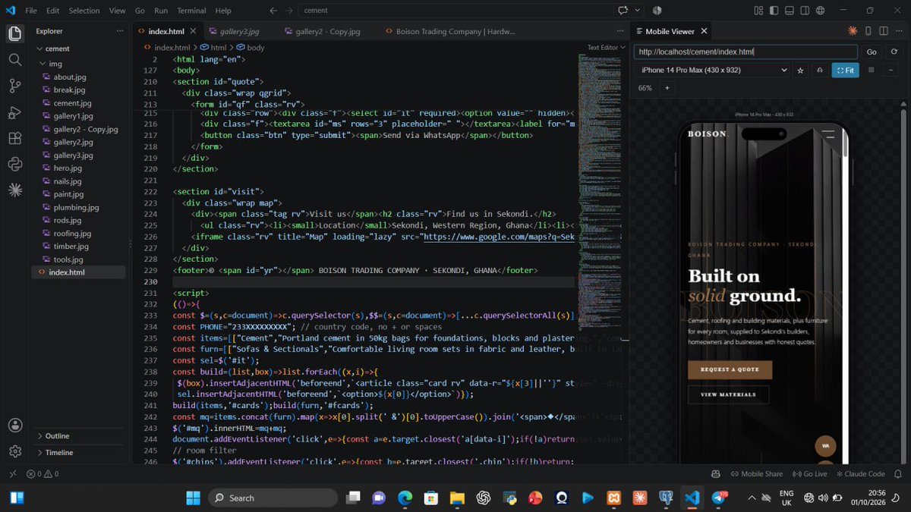Image resolution: width=911 pixels, height=512 pixels.
Task: Toggle Fit mode in Mobile Viewer
Action: pyautogui.click(x=844, y=70)
